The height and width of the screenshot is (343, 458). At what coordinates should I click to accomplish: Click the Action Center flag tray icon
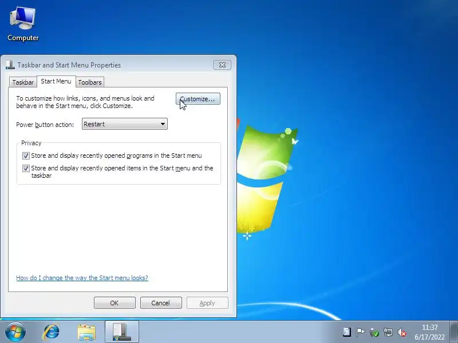click(361, 332)
